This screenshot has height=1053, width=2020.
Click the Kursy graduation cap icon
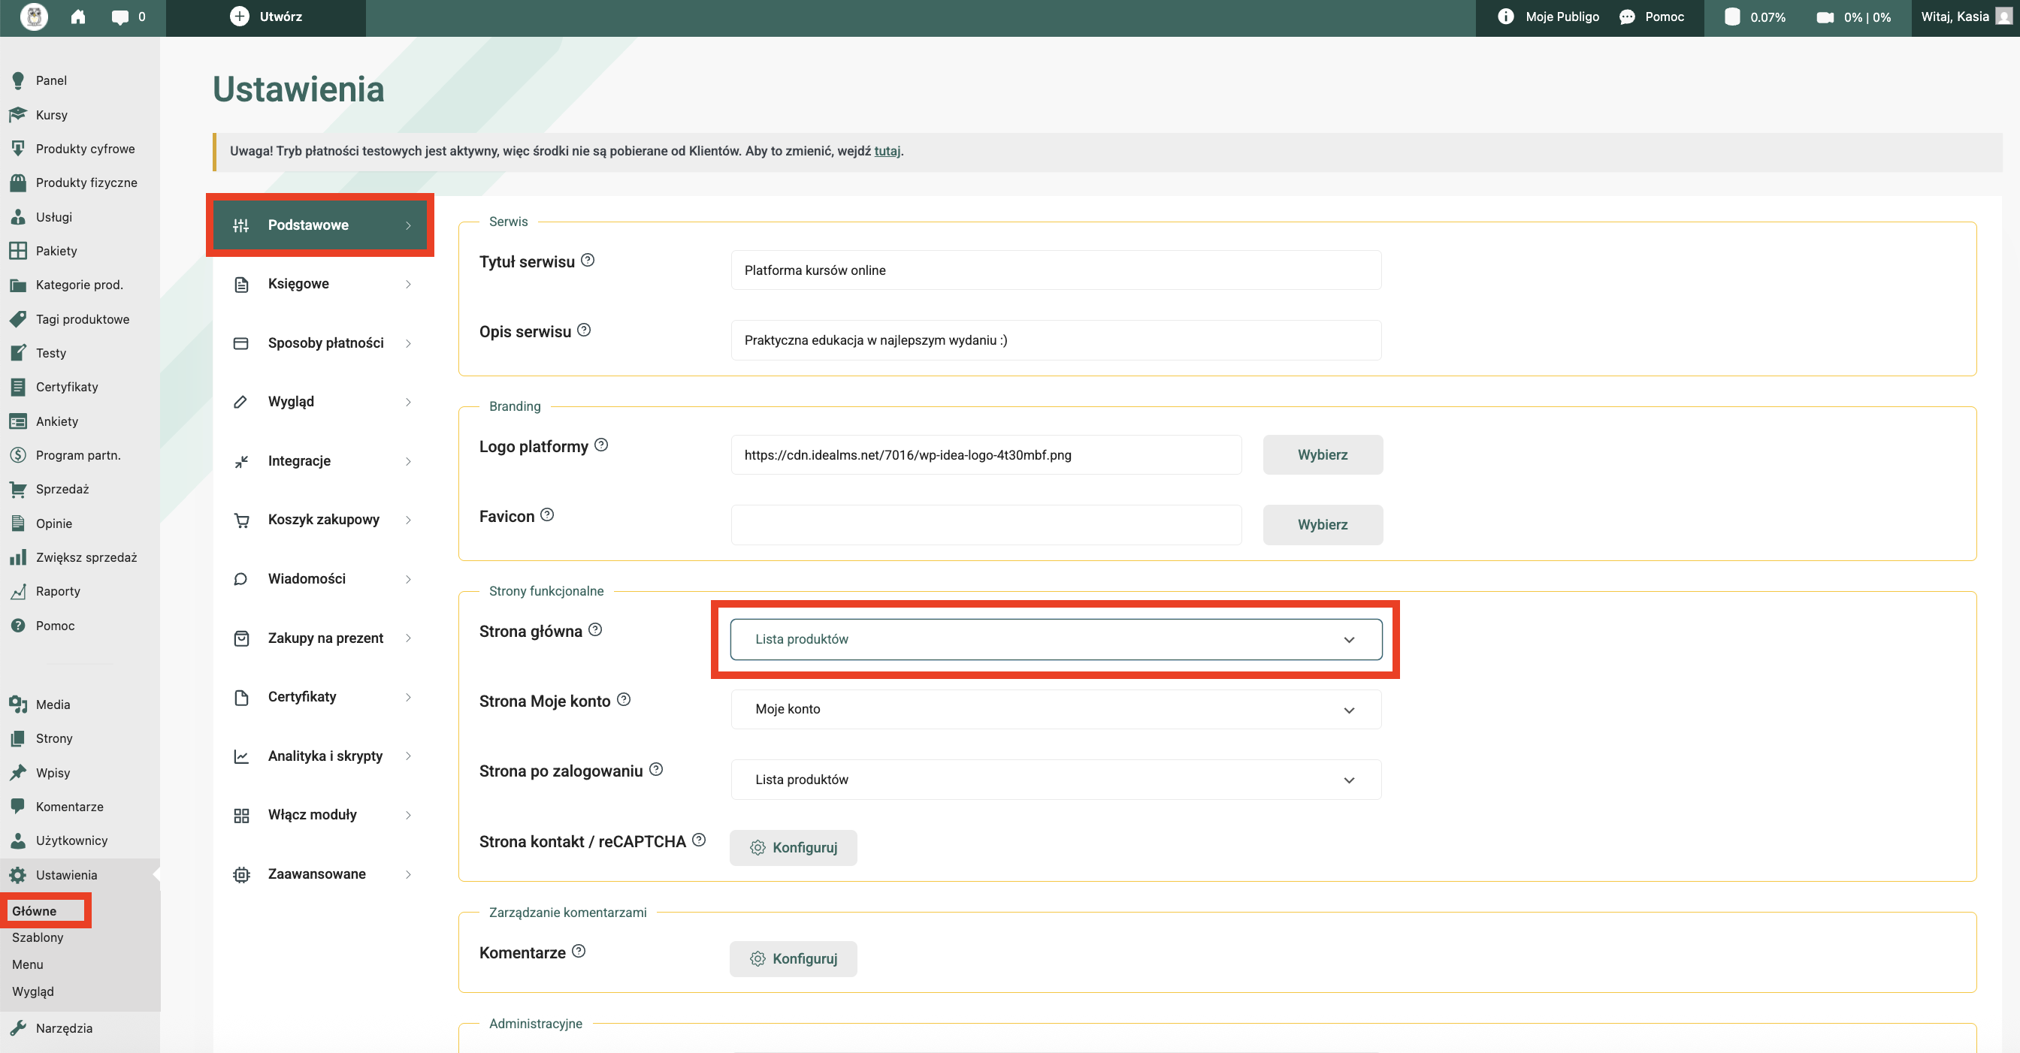[x=17, y=114]
